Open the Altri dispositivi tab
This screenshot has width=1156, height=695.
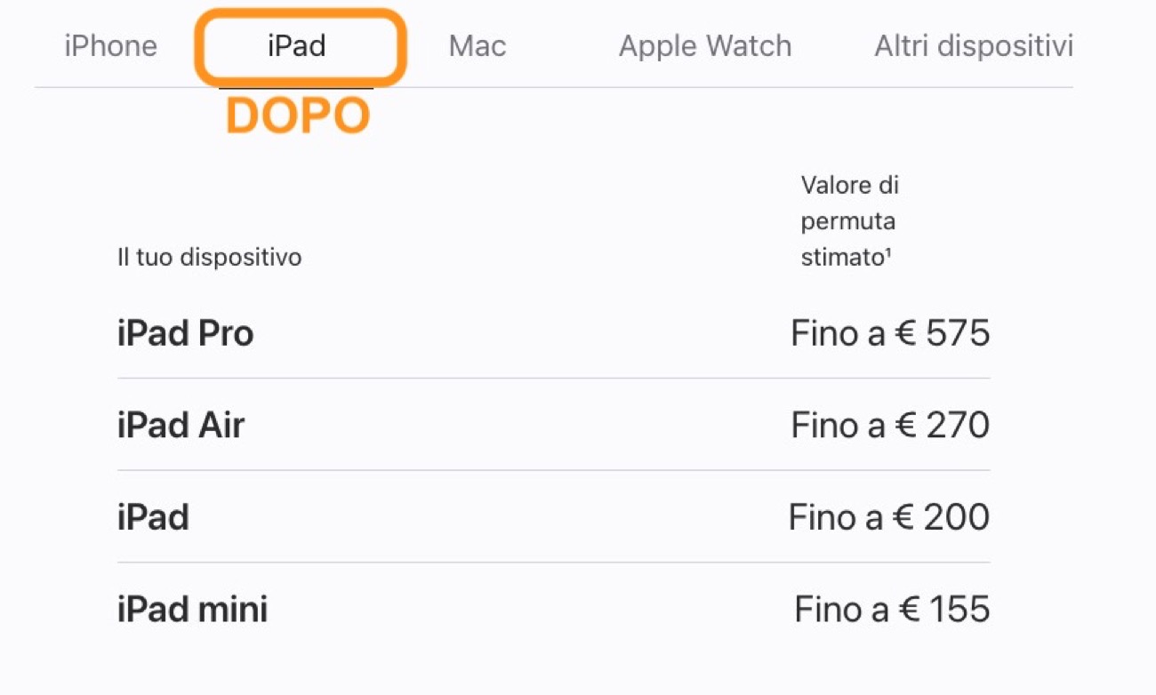(974, 46)
